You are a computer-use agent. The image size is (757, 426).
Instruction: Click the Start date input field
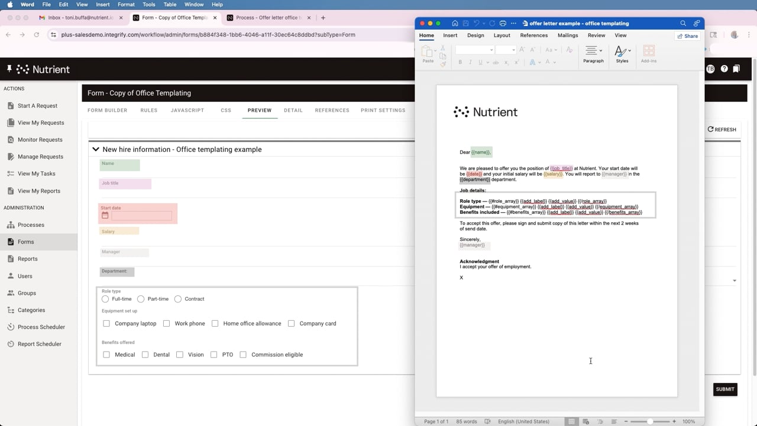point(141,216)
